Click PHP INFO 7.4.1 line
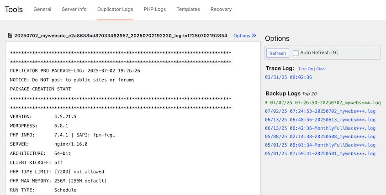The width and height of the screenshot is (386, 195). pos(63,135)
